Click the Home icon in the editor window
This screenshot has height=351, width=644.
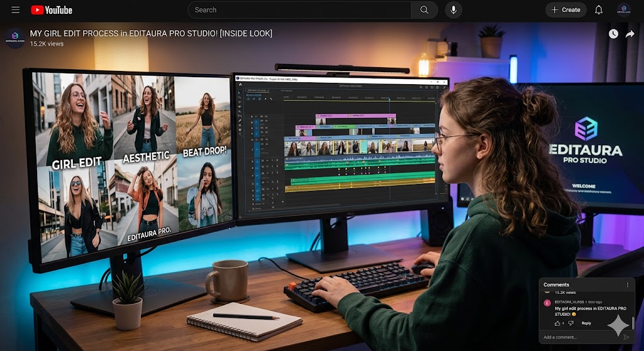pyautogui.click(x=241, y=85)
